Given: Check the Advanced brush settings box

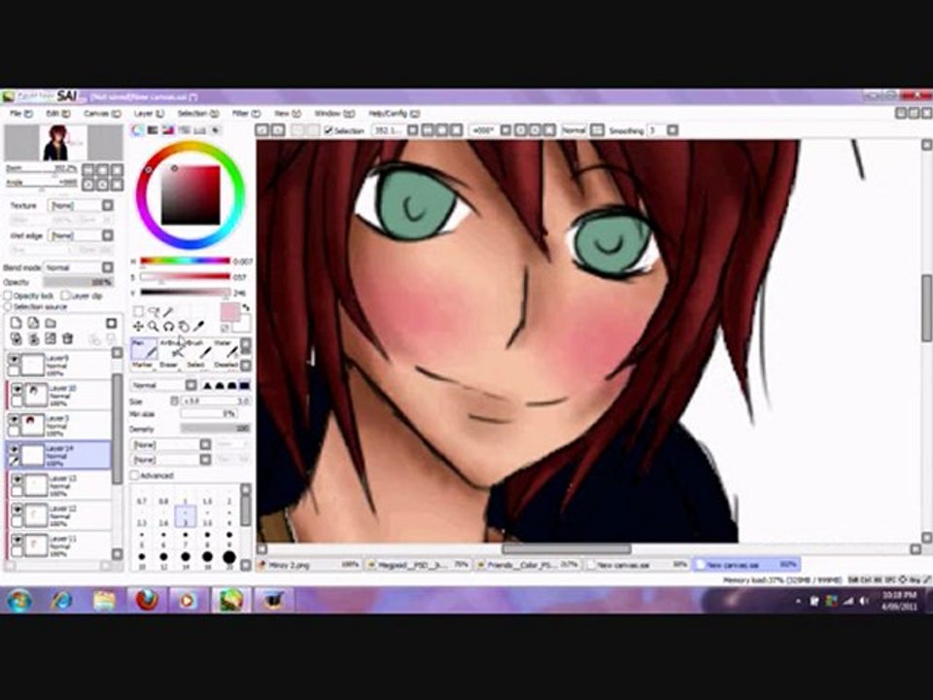Looking at the screenshot, I should (x=134, y=475).
